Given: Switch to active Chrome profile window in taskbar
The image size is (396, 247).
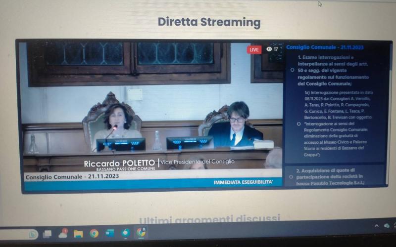Looking at the screenshot, I should (141, 232).
